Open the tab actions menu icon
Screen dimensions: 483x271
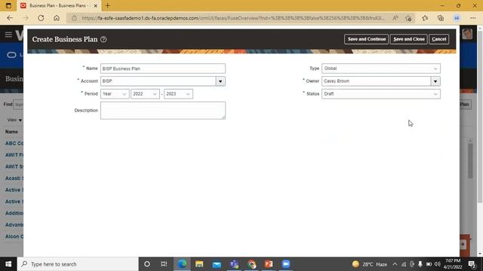point(8,5)
